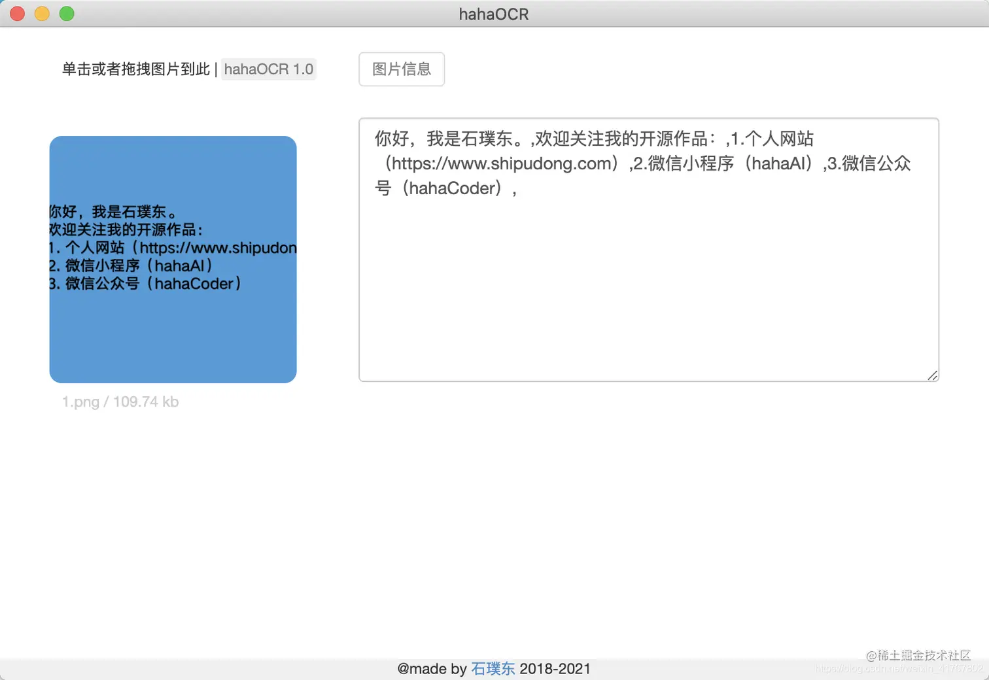The image size is (989, 680).
Task: Click the 图片信息 button
Action: click(x=402, y=69)
